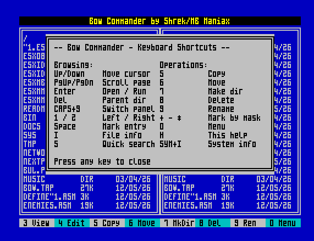Image resolution: width=314 pixels, height=241 pixels.
Task: Click the "Open / Run" description
Action: [124, 91]
